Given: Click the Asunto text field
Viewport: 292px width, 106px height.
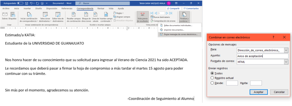Looking at the screenshot, I should [263, 56].
